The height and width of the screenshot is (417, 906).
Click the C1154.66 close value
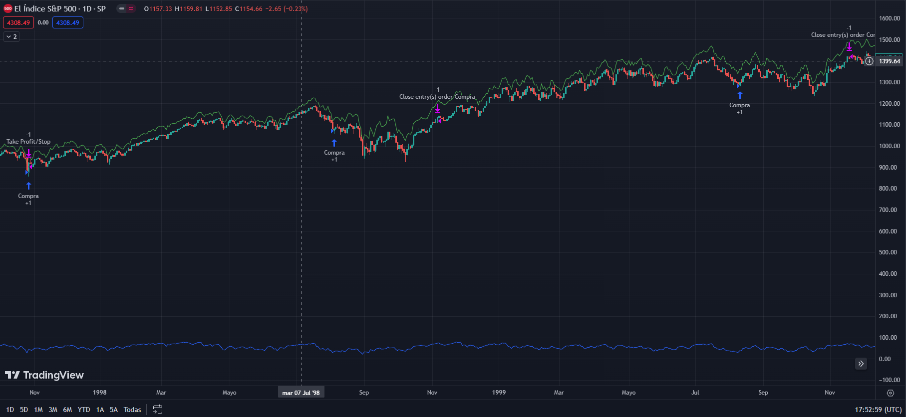[249, 9]
